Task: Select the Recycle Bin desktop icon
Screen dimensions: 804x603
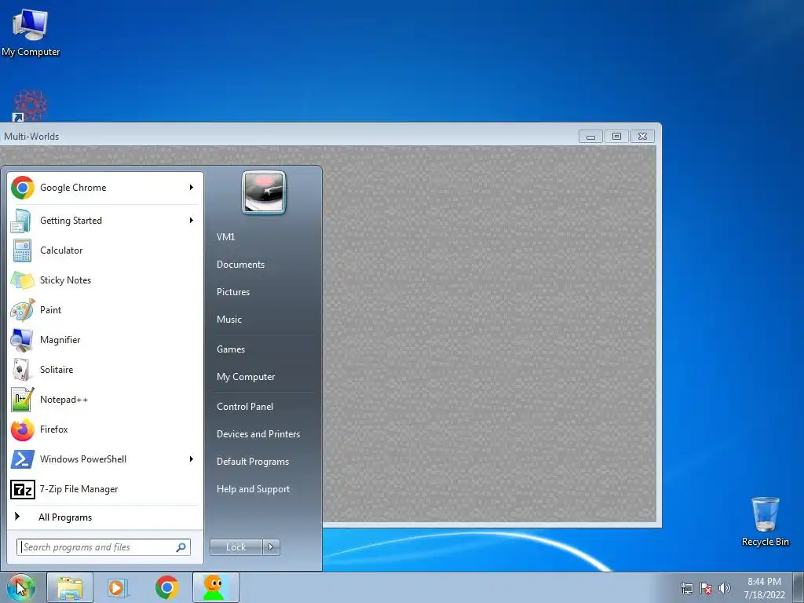Action: 765,521
